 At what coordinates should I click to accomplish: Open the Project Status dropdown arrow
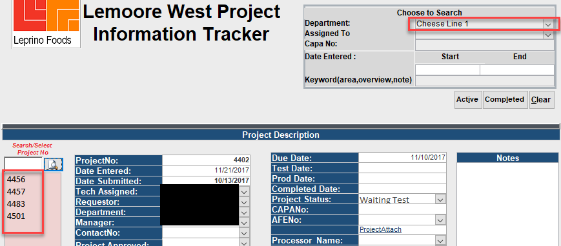[x=440, y=199]
